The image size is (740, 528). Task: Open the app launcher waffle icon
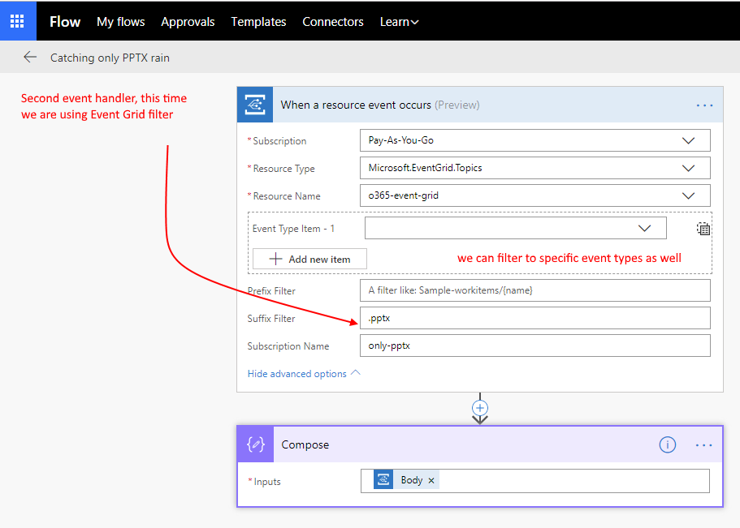point(17,21)
